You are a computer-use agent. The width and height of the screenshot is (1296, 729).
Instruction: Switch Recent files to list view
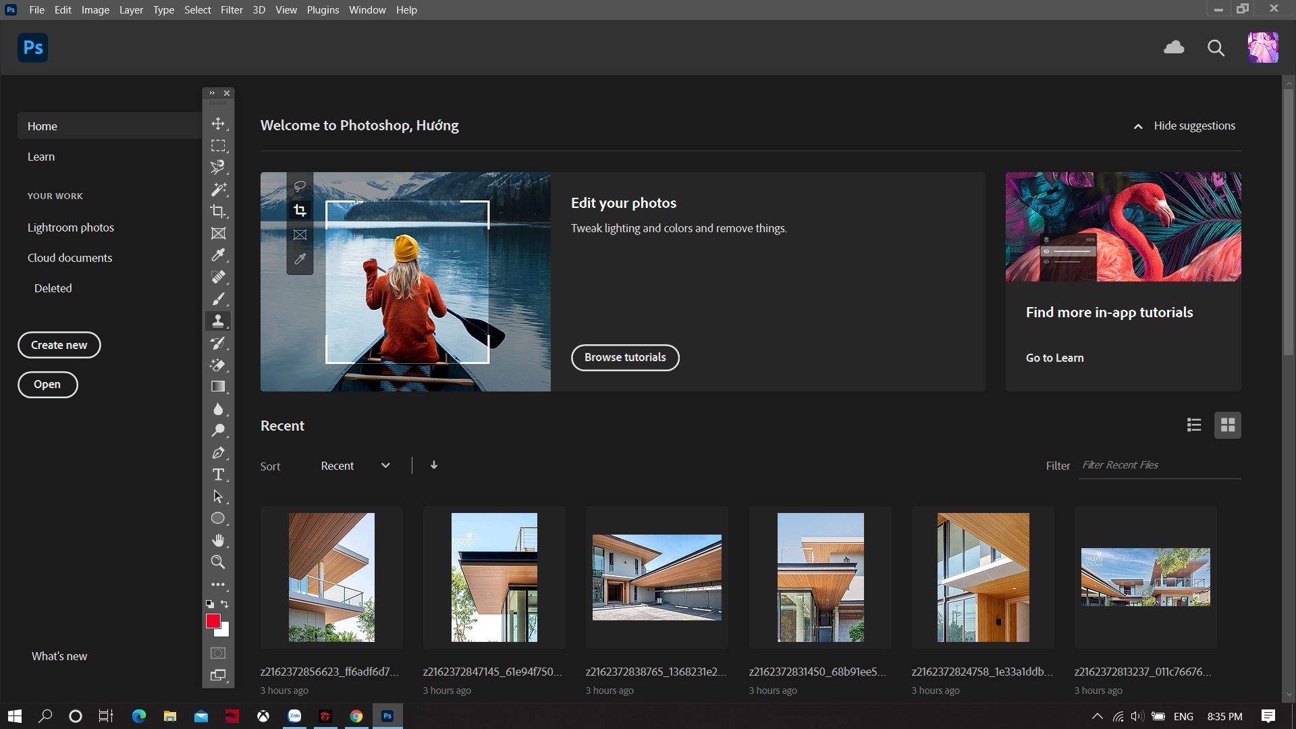(1194, 425)
